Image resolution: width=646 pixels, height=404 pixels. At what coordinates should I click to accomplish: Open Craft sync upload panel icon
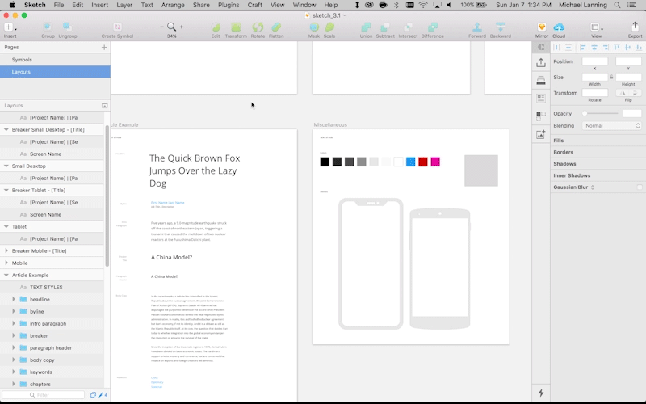point(541,62)
